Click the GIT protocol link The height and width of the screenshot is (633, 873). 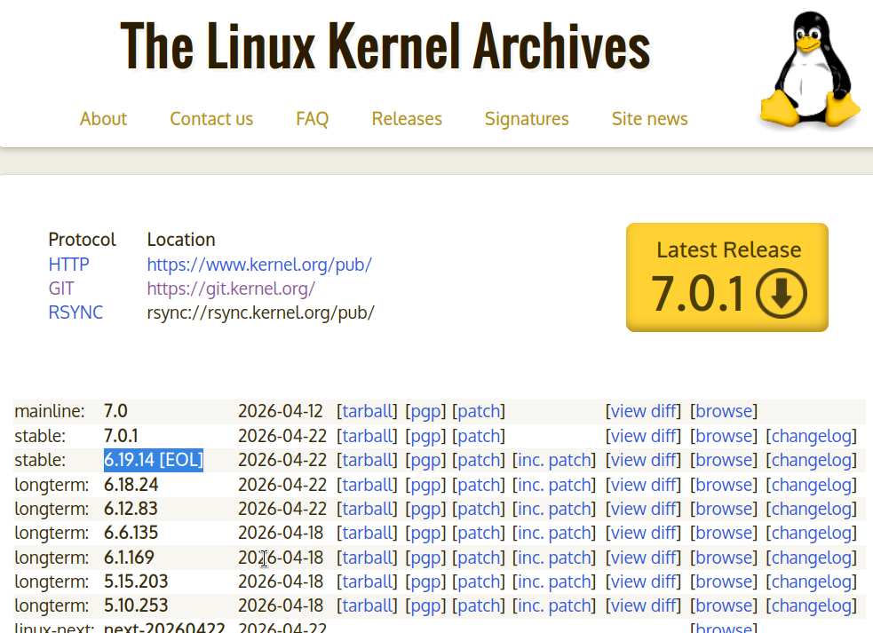coord(61,289)
